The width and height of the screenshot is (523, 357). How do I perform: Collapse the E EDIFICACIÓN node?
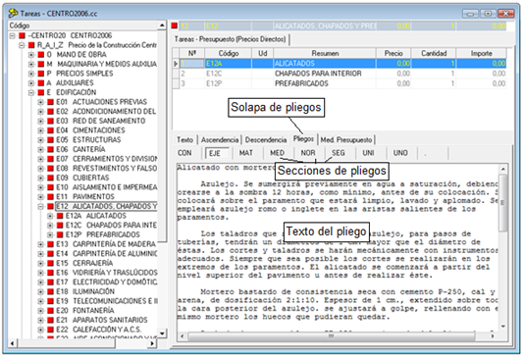click(31, 92)
